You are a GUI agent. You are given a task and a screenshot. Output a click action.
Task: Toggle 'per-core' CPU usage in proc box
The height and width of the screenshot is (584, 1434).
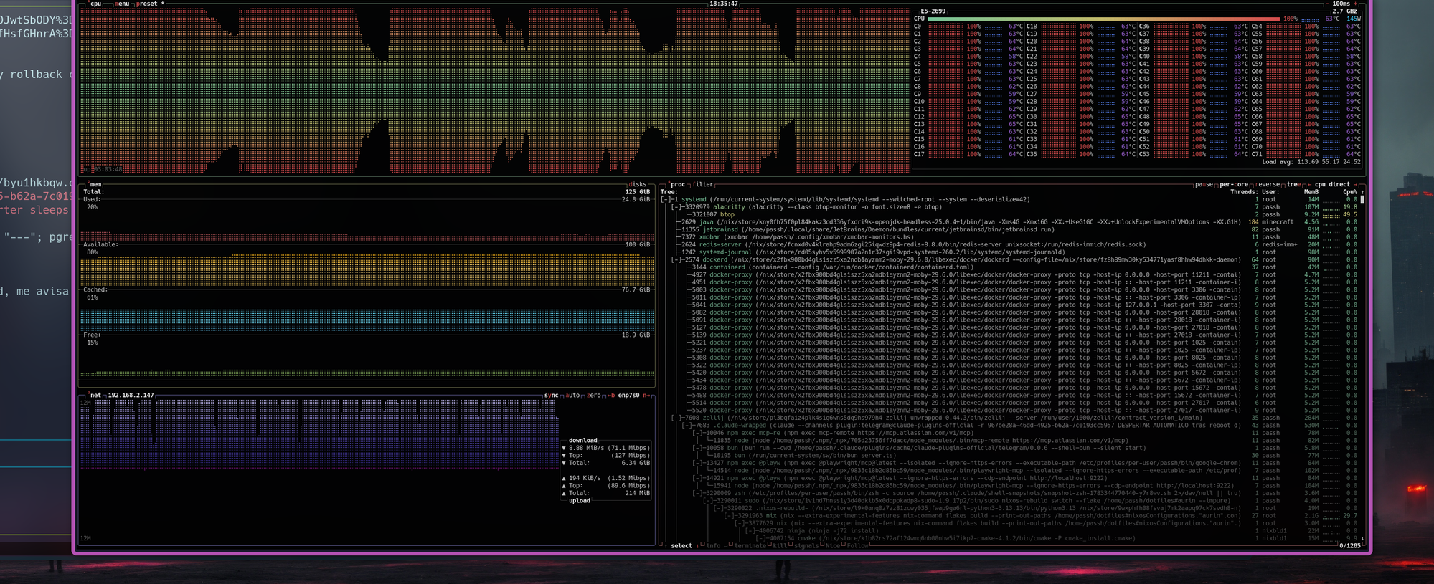pos(1234,184)
